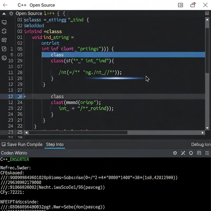Viewport: 211px width, 211px height.
Task: Open the home view icon in the breadcrumb
Action: 11,13
